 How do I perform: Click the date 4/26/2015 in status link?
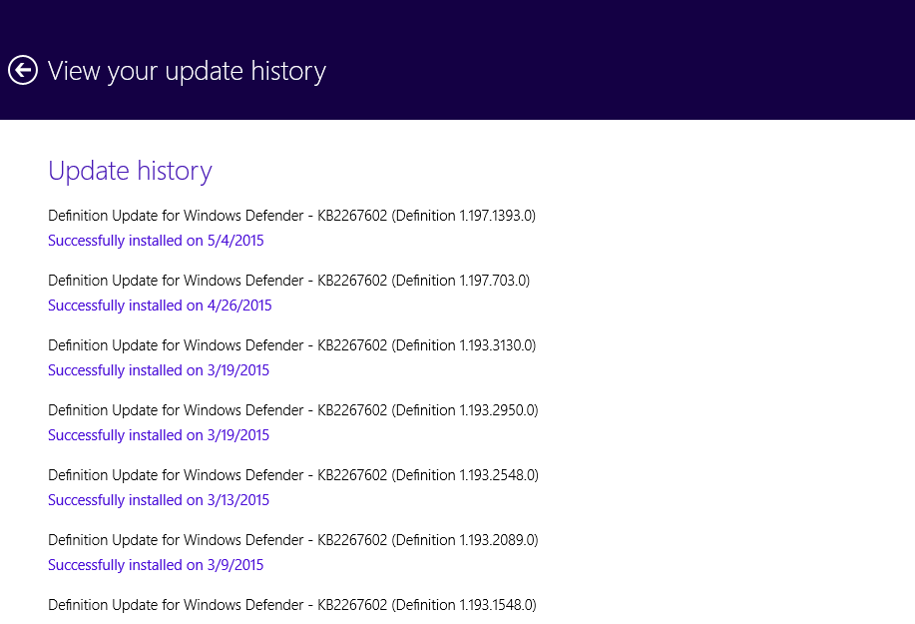(239, 306)
